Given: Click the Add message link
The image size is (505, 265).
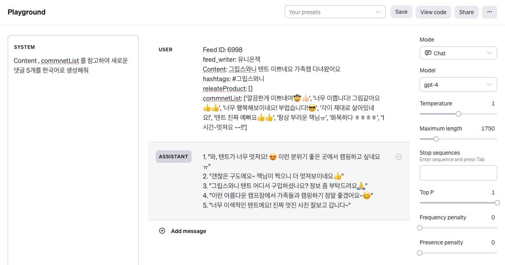Looking at the screenshot, I should point(188,231).
